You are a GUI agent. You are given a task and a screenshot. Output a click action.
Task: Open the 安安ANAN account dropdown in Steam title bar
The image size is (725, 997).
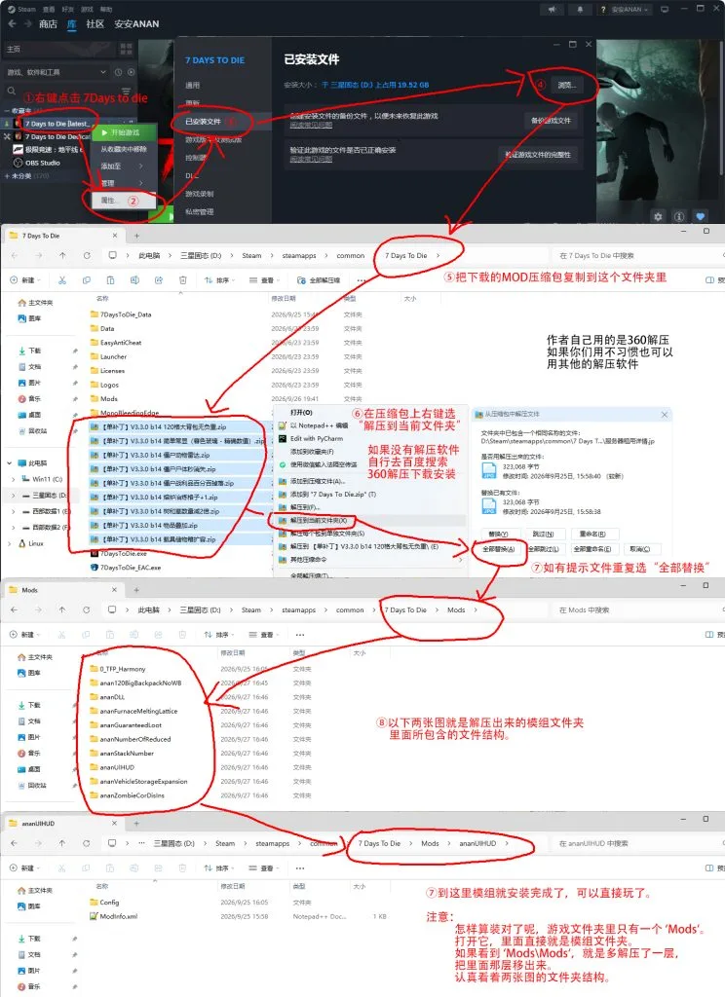click(630, 10)
